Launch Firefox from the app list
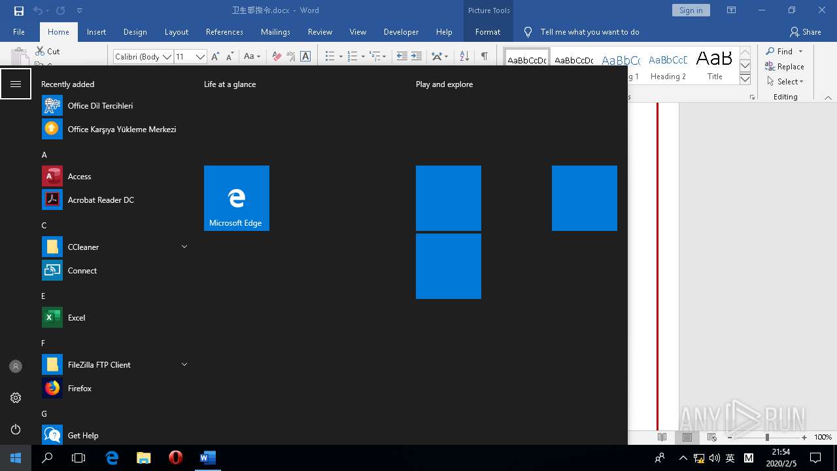 click(114, 389)
